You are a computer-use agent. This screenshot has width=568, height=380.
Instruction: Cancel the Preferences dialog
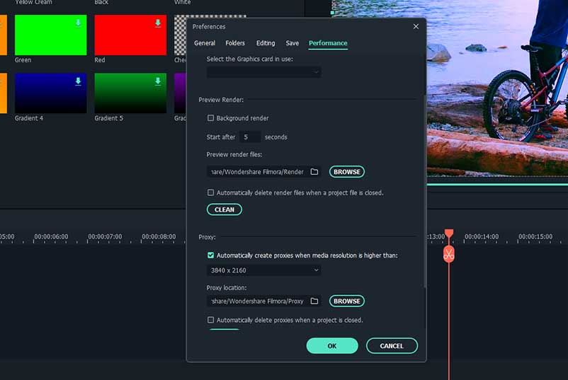click(392, 346)
